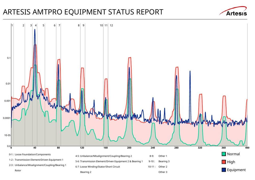
Task: Click the standalone Bearing 2 entry
Action: pyautogui.click(x=86, y=172)
